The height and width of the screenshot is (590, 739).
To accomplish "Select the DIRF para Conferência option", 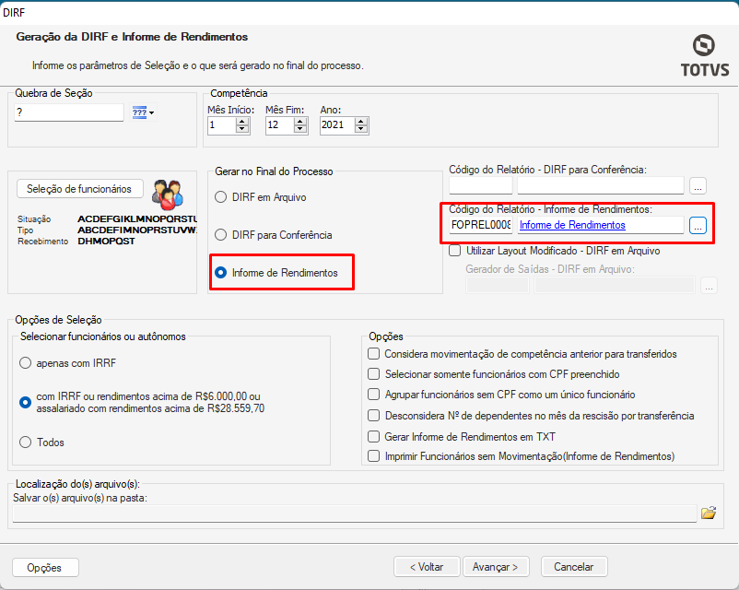I will click(x=274, y=235).
